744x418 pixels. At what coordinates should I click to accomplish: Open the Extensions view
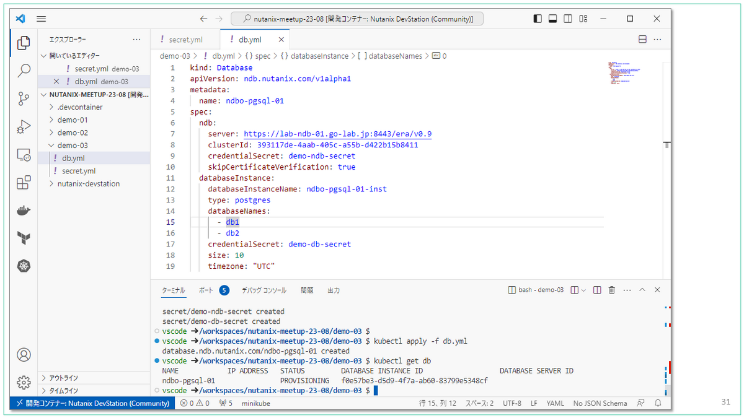(24, 183)
